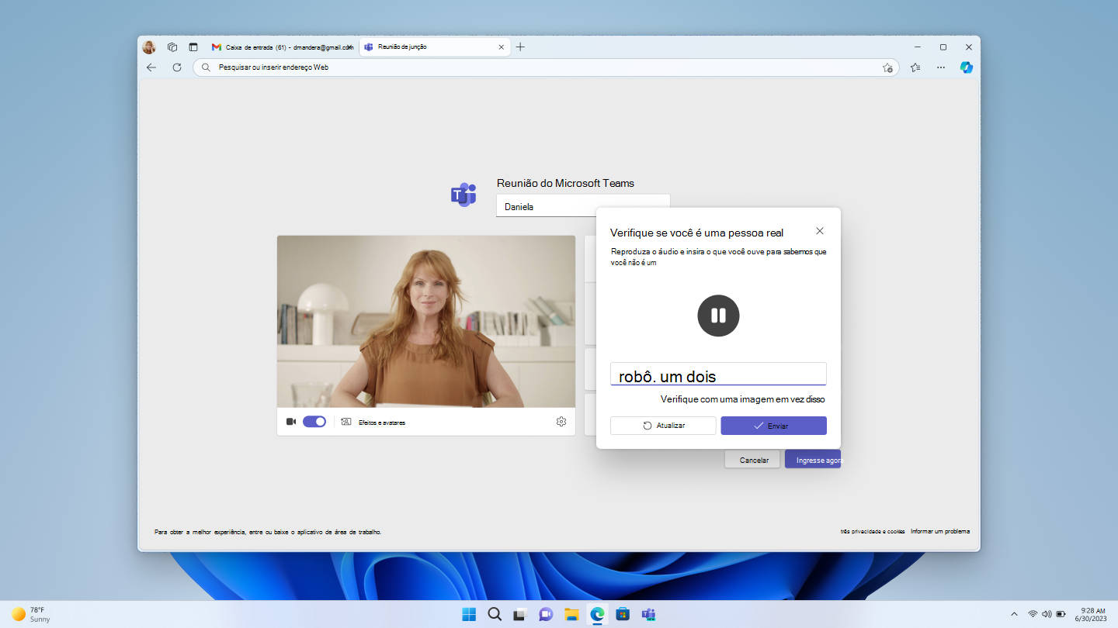Open the privacidade e cookies link
Screen dimensions: 1118x628
pos(873,532)
